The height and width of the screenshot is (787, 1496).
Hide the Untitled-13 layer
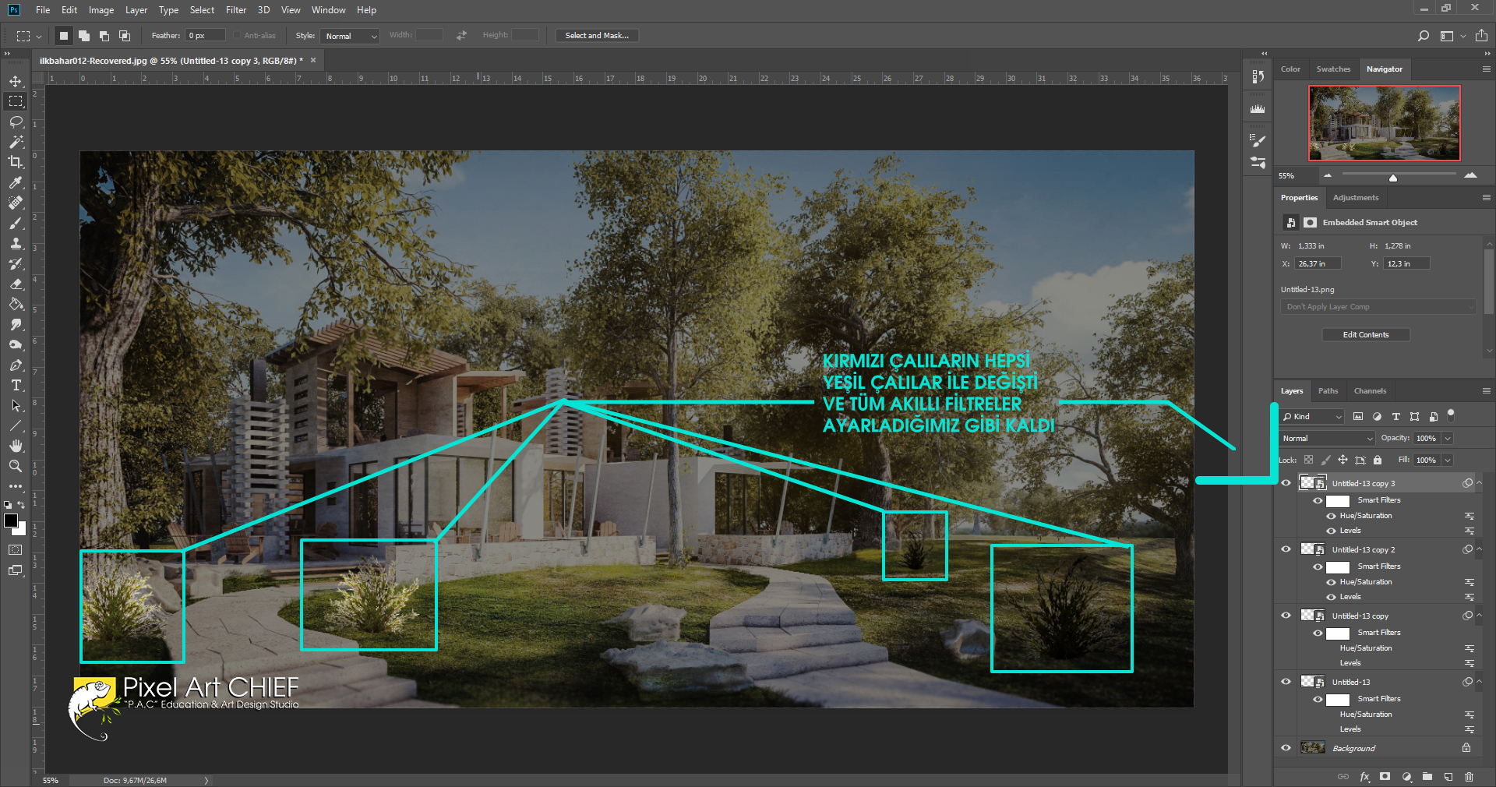click(1286, 682)
